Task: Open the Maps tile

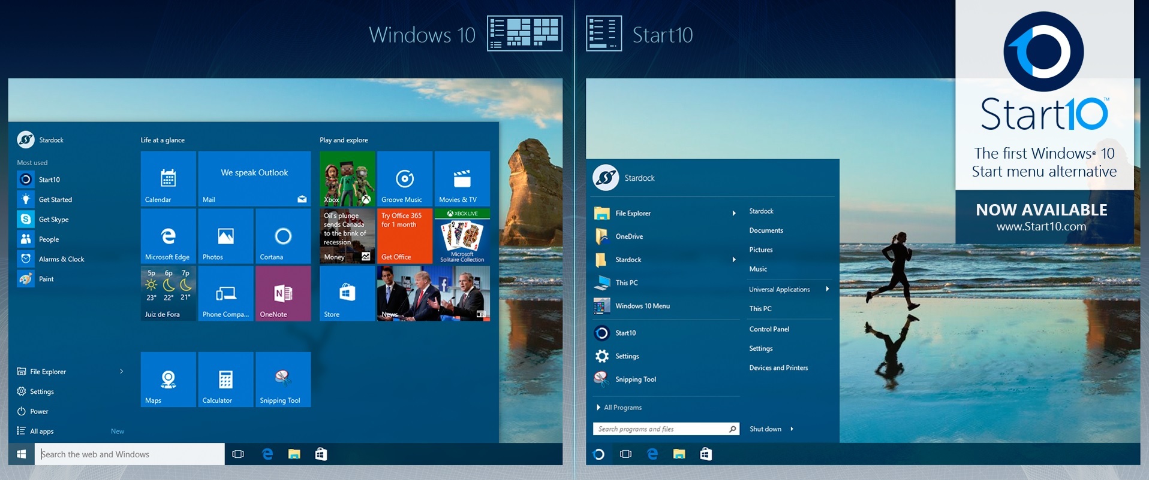Action: pos(168,379)
